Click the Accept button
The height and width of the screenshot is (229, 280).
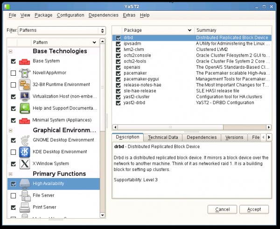(x=254, y=209)
